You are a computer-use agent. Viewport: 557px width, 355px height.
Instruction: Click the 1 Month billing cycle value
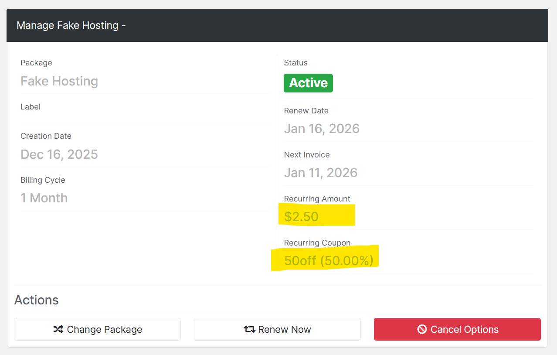coord(44,198)
